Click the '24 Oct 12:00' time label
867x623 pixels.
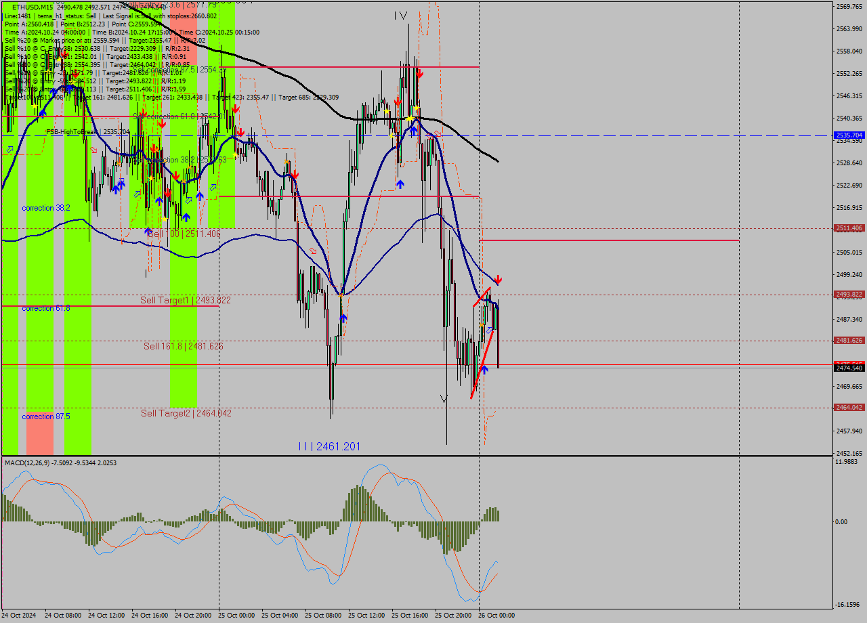(x=106, y=616)
